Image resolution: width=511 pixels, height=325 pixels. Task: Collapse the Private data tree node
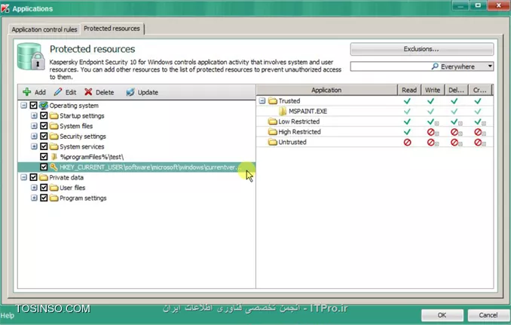24,177
